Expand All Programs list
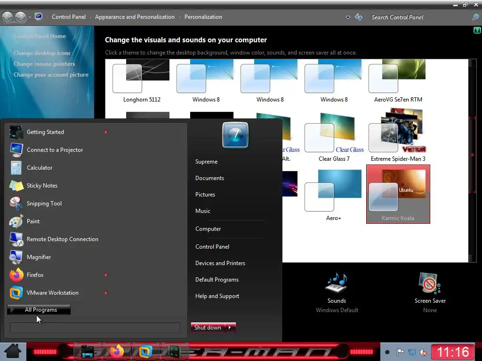The image size is (482, 361). coord(39,309)
